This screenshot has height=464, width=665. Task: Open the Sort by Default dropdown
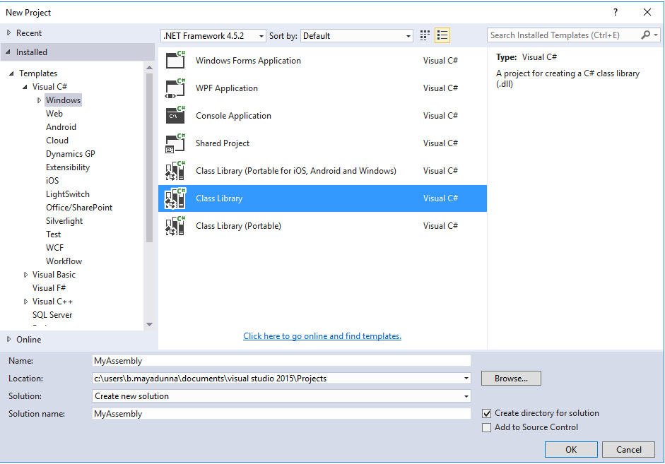pyautogui.click(x=357, y=36)
